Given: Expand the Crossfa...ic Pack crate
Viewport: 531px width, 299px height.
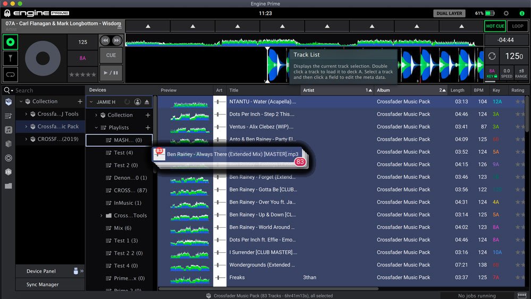Looking at the screenshot, I should pyautogui.click(x=26, y=127).
